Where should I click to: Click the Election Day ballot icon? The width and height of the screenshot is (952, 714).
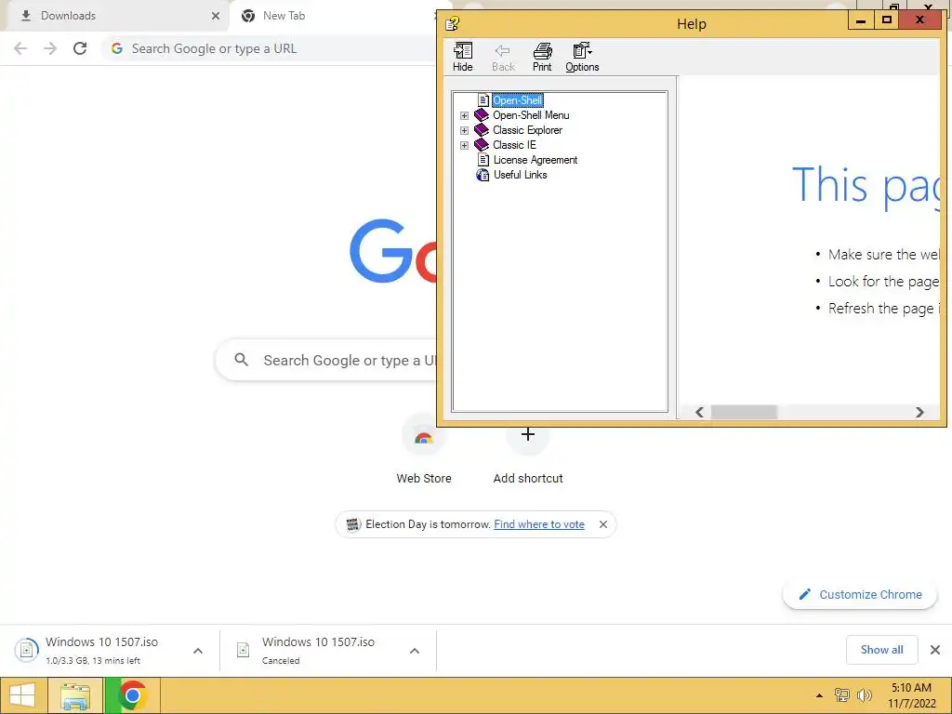tap(352, 524)
